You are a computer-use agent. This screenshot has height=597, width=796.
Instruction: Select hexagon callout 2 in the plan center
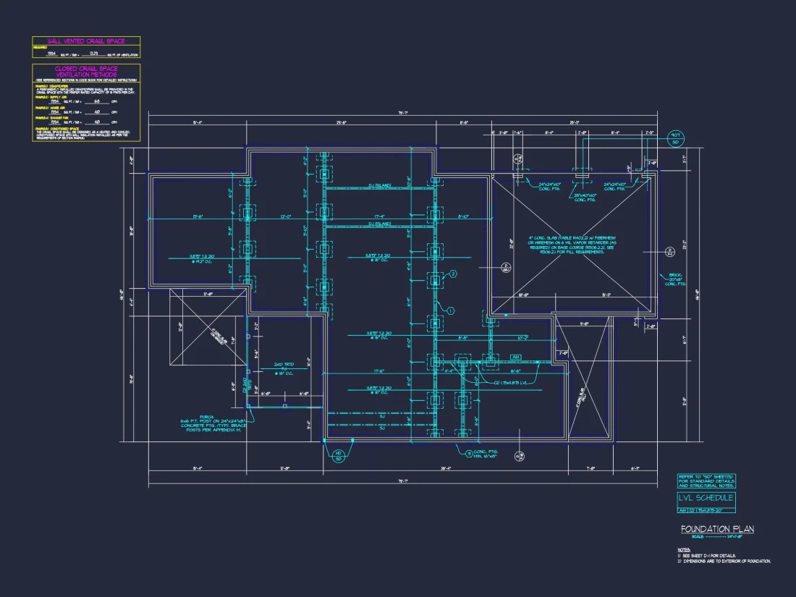[453, 274]
